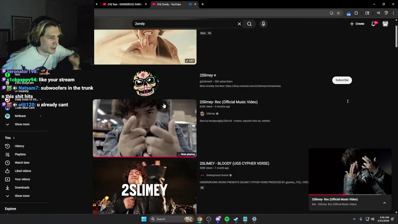Open Watch later in the sidebar
The width and height of the screenshot is (398, 224).
[x=22, y=163]
